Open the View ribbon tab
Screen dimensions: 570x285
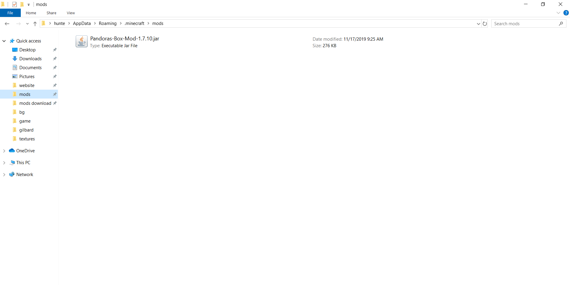[71, 13]
